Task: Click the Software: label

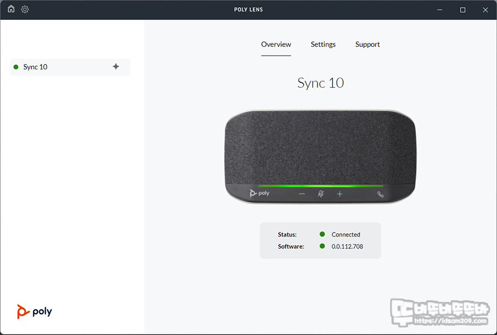Action: pos(290,246)
